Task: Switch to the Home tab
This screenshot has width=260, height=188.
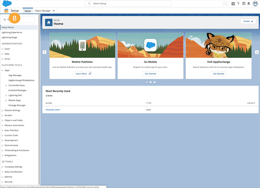Action: click(28, 11)
